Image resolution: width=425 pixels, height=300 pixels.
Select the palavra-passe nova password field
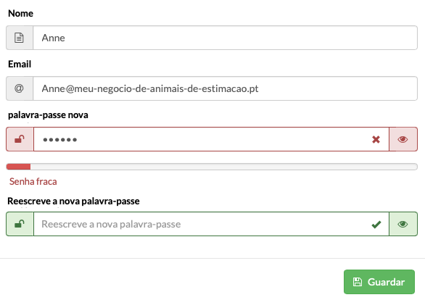point(211,139)
